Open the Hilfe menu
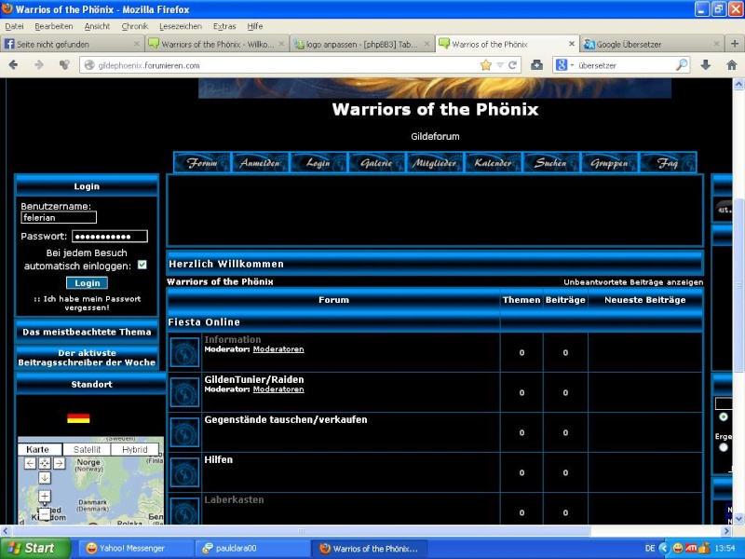This screenshot has width=745, height=559. 254,26
